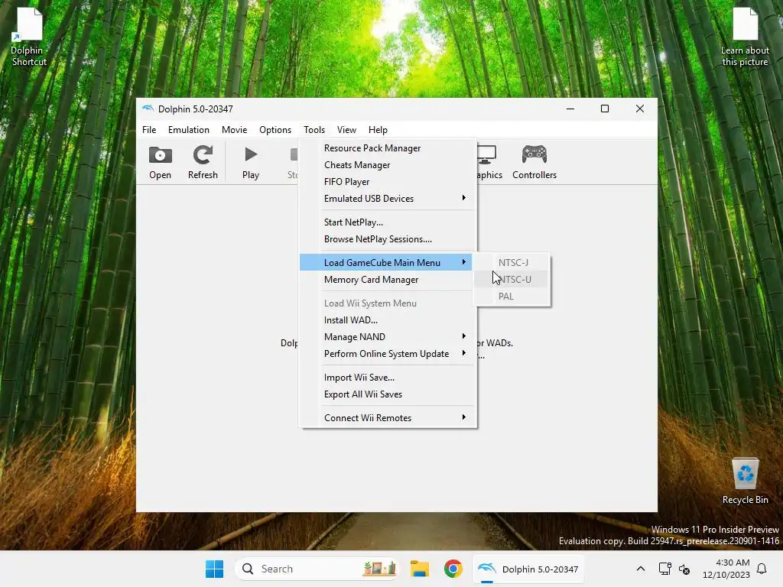Open the notification bell in tray
The height and width of the screenshot is (587, 783).
[762, 569]
